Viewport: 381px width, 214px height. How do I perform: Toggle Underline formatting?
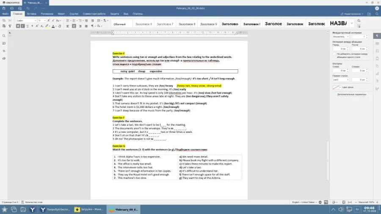click(28, 26)
